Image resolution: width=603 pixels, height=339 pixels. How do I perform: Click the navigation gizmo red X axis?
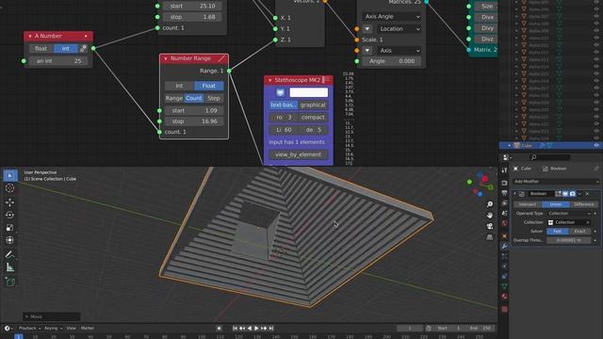tap(485, 179)
